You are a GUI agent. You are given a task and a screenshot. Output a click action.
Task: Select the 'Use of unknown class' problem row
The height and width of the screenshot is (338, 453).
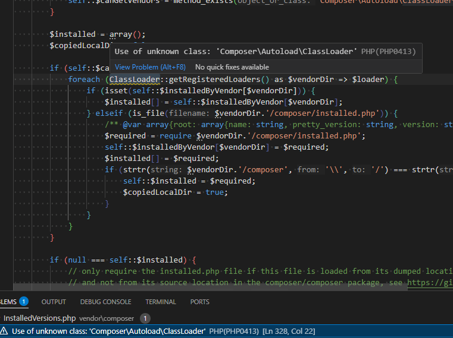point(108,331)
